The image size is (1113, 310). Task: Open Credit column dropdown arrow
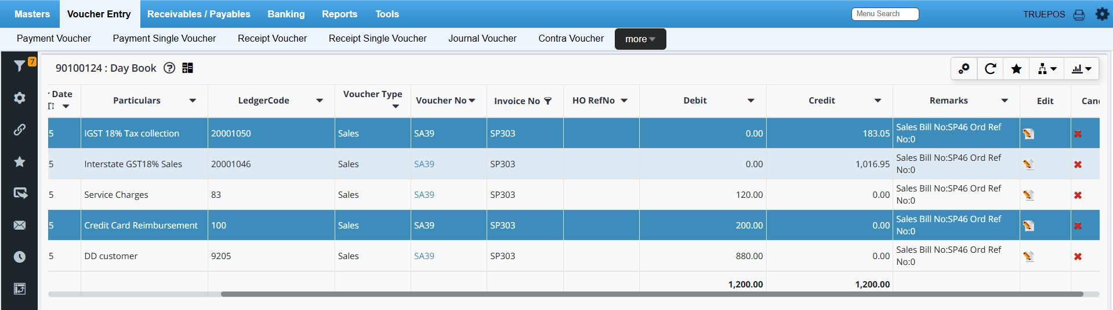point(878,101)
